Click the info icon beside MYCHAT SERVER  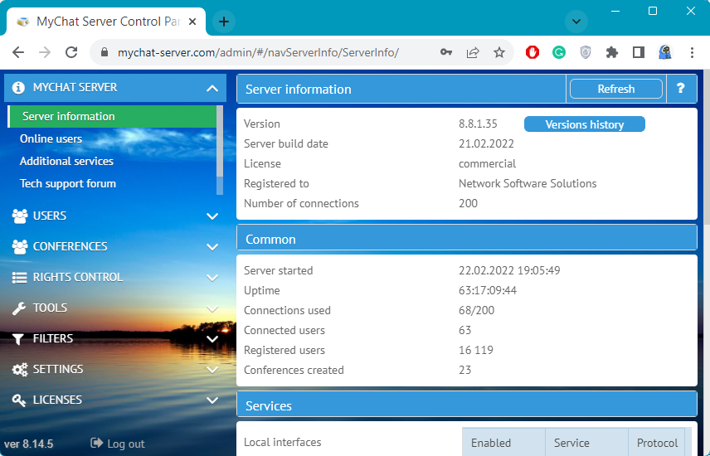[x=18, y=87]
